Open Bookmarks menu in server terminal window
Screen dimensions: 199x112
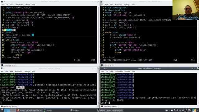19,72
